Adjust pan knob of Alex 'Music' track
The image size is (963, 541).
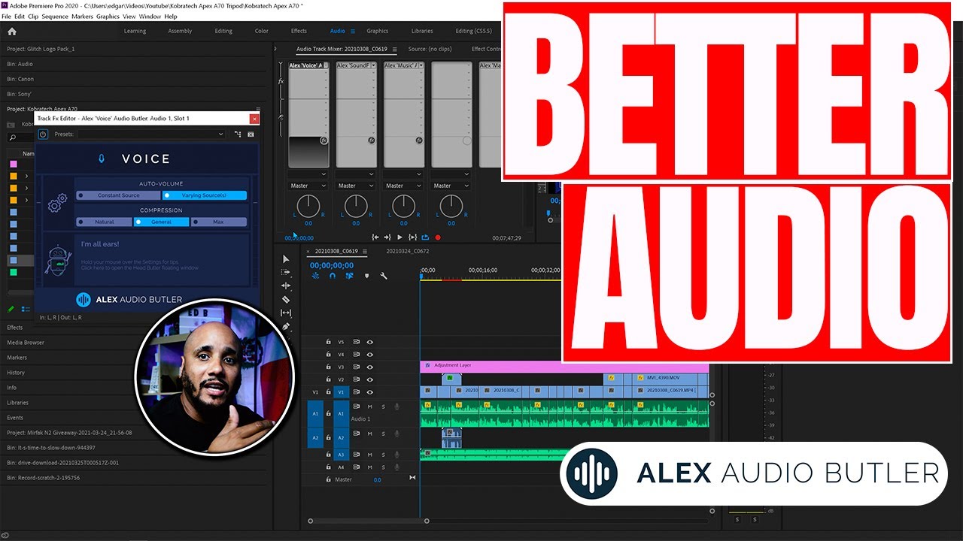(404, 206)
